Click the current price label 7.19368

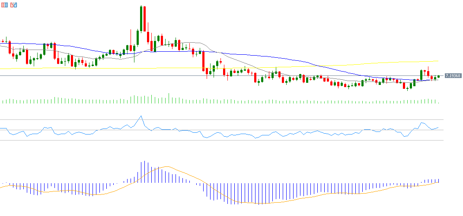coord(452,75)
